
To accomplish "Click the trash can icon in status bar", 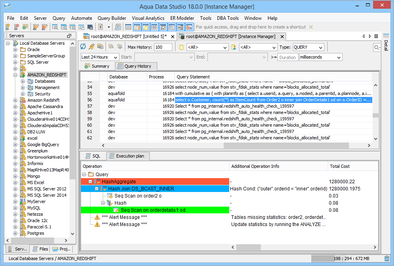I will coord(387,258).
